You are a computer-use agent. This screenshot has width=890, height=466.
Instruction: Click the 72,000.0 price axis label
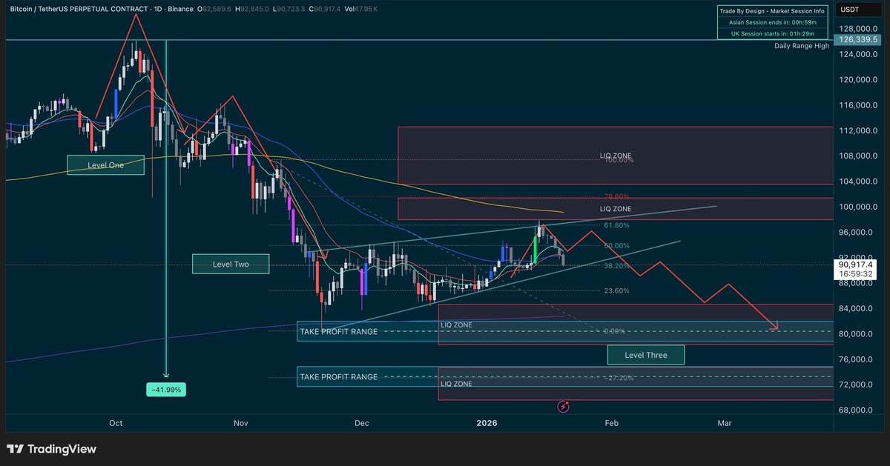point(857,385)
